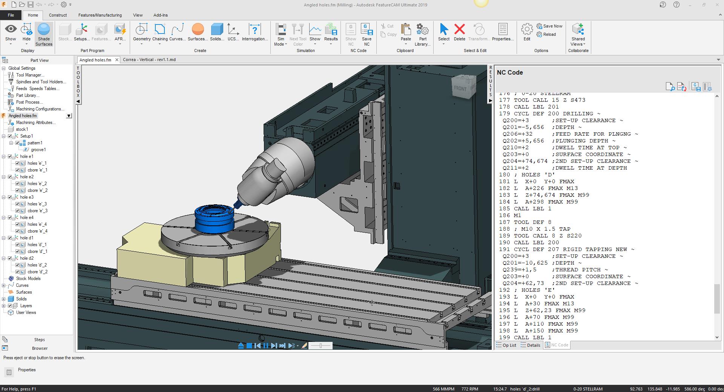Toggle the Shade Surfaces button
The image size is (724, 392).
coord(44,35)
